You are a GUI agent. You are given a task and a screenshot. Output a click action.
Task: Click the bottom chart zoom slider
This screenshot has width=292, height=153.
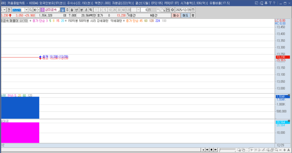[227, 150]
